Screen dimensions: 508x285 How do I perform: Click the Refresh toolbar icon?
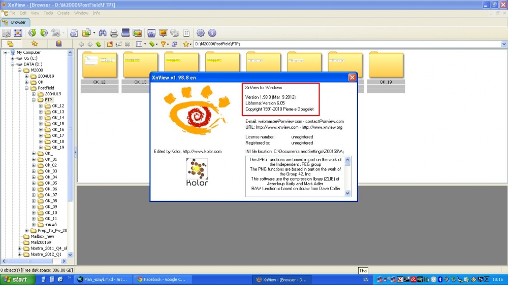[174, 44]
